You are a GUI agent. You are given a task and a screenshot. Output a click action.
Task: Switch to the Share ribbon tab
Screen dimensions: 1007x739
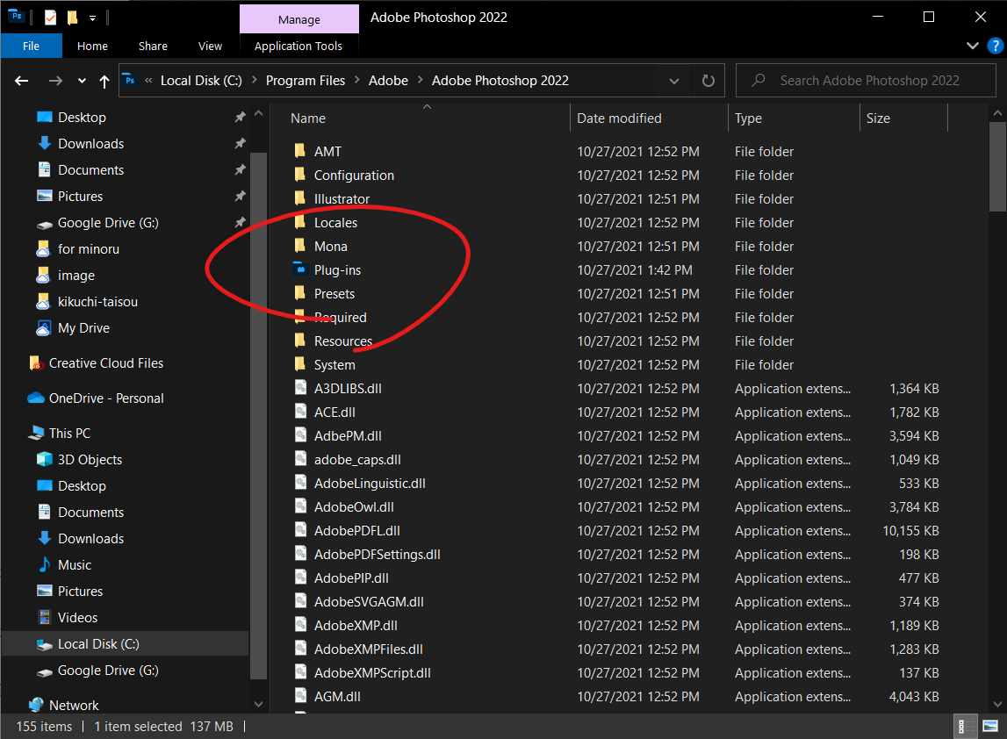click(x=153, y=46)
